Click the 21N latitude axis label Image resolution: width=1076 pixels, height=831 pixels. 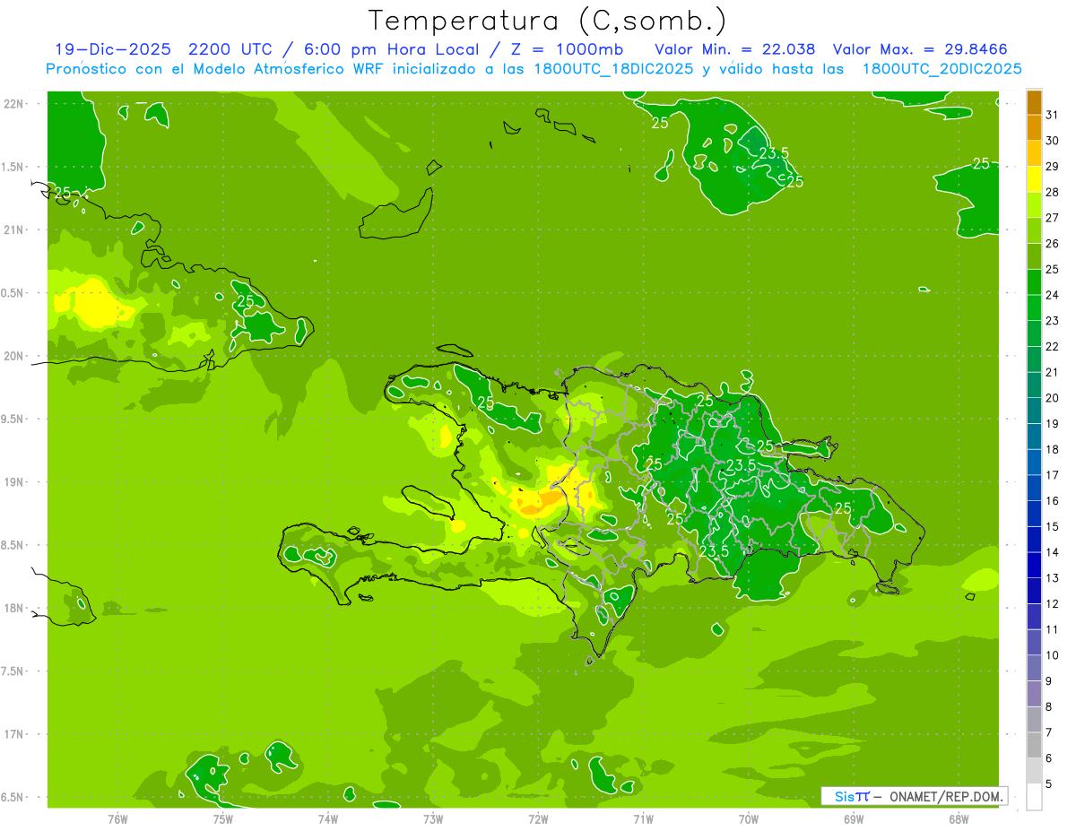pos(13,229)
